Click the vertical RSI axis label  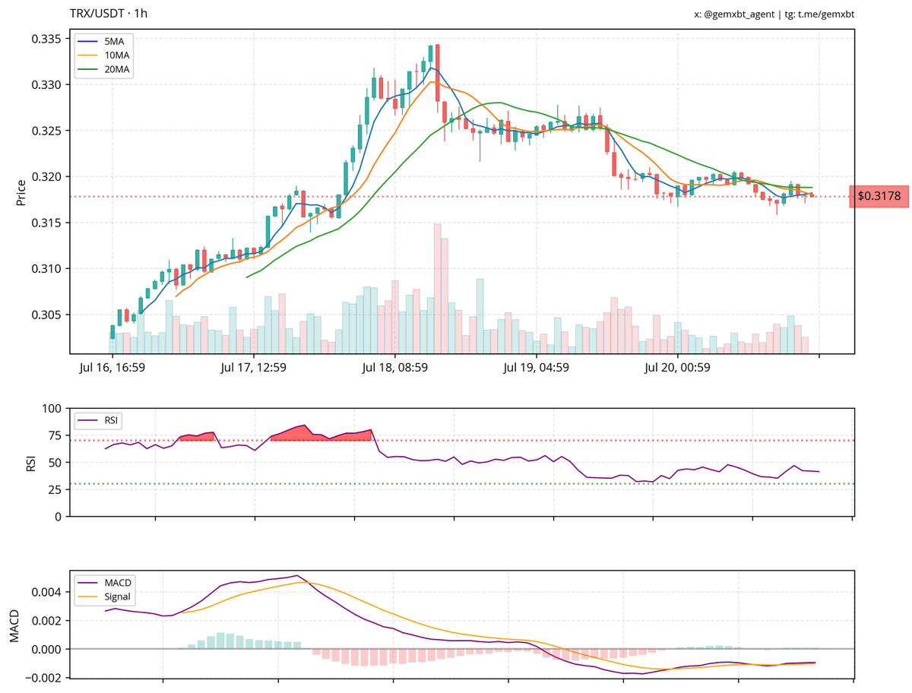tap(30, 463)
